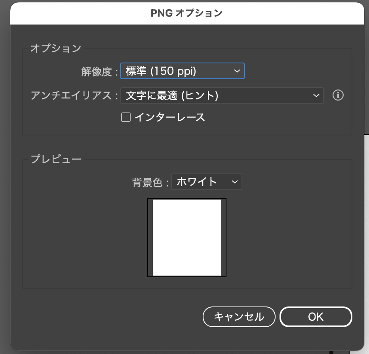Select the white background color preview

pos(186,237)
